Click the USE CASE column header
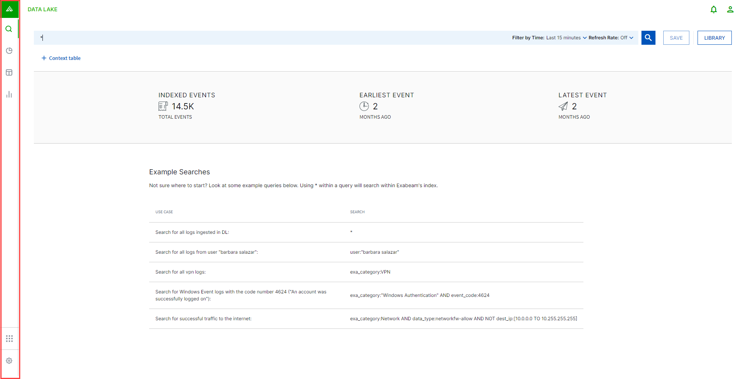Viewport: 747px width, 379px height. [x=164, y=212]
